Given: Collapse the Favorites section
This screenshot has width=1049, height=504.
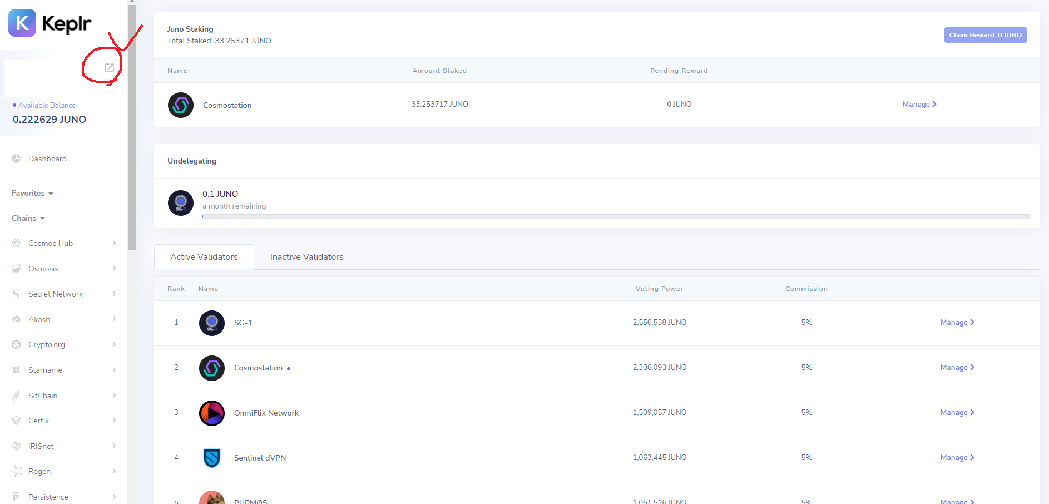Looking at the screenshot, I should tap(32, 194).
